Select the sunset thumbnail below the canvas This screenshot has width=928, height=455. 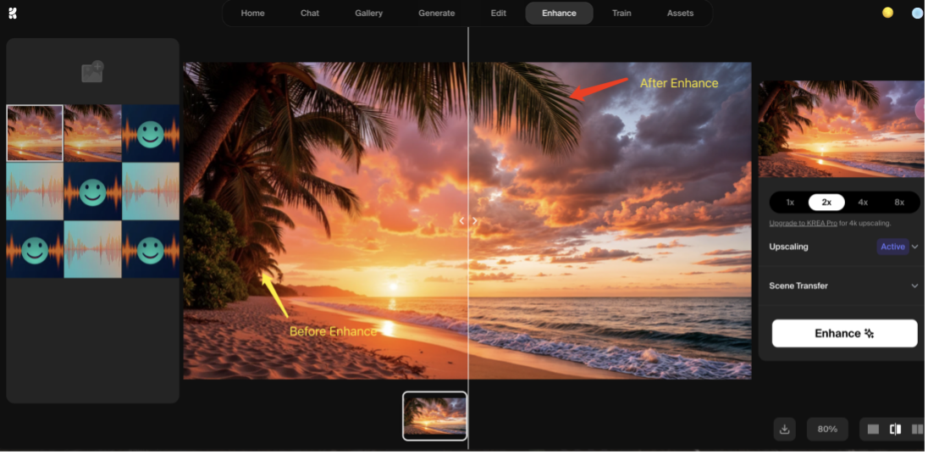pos(434,416)
